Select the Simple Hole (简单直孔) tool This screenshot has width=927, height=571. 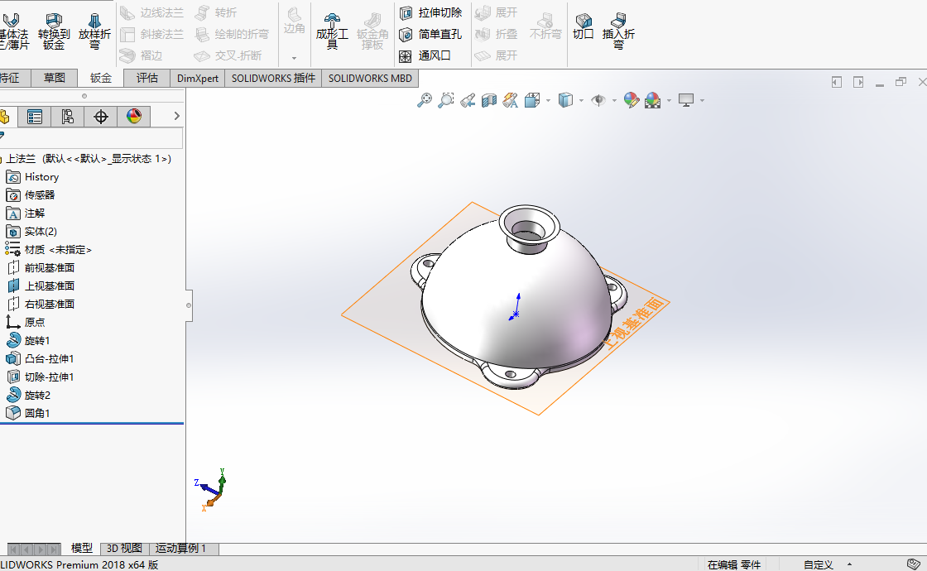click(x=431, y=34)
